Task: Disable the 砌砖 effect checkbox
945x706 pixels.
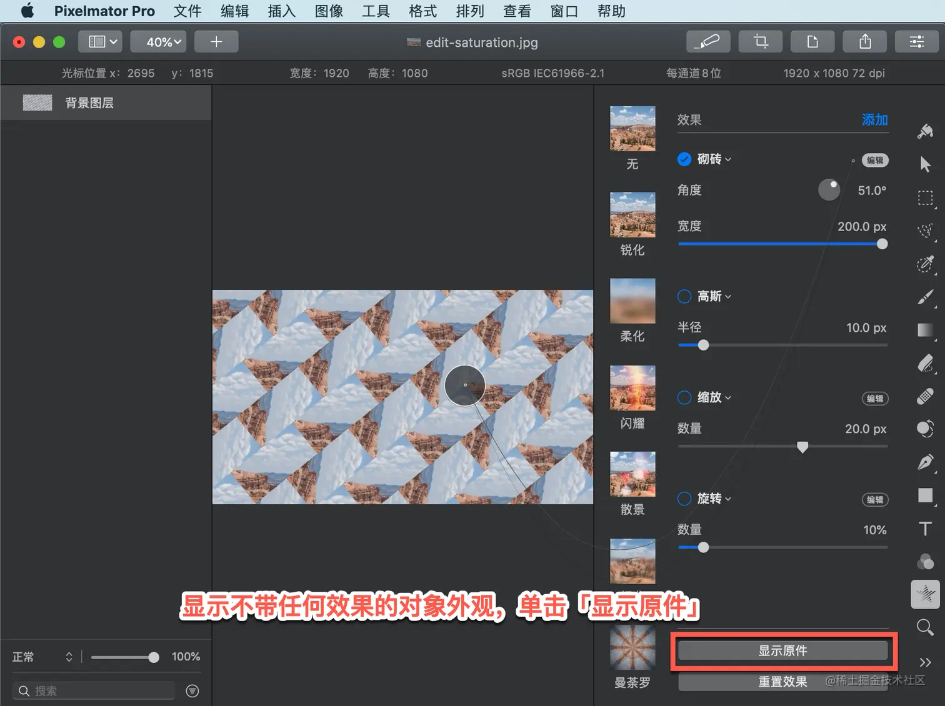Action: tap(684, 159)
